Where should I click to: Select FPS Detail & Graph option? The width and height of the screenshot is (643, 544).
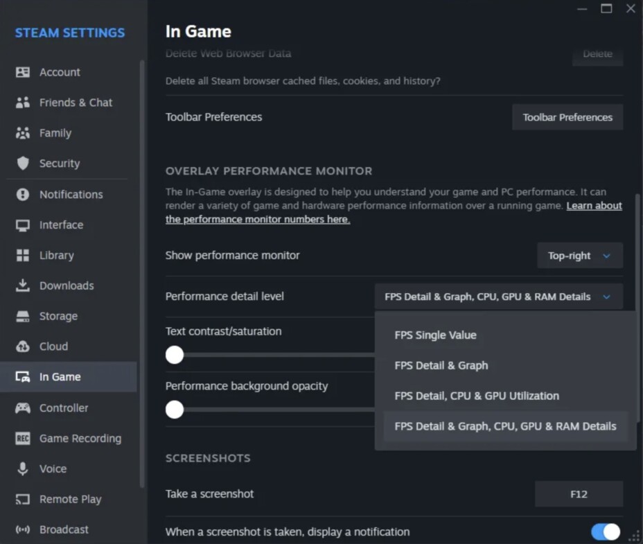tap(441, 366)
